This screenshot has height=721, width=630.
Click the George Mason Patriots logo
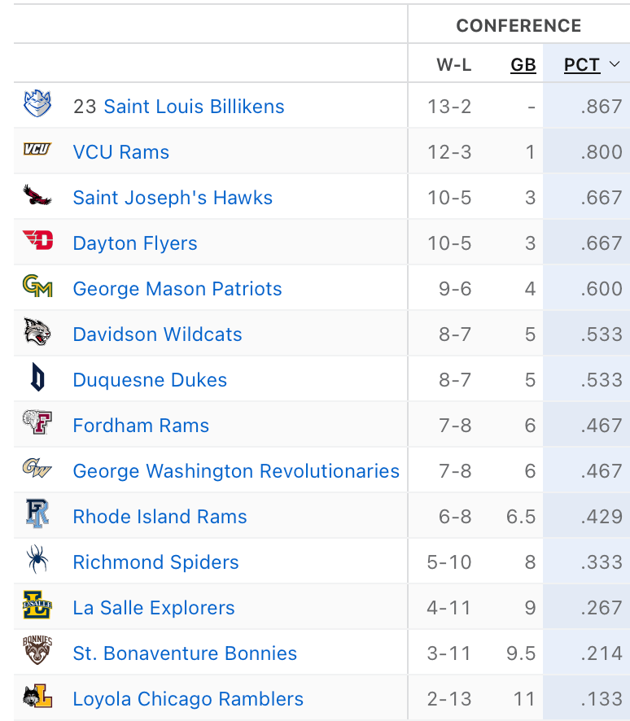coord(37,287)
